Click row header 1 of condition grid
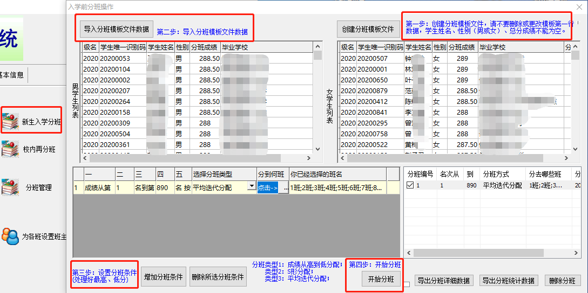The image size is (588, 293). (x=78, y=188)
